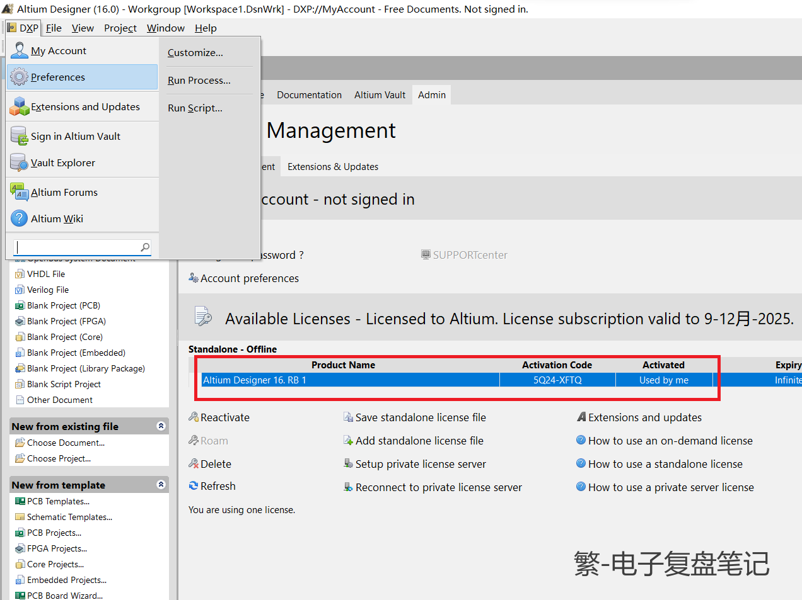Click the Activated column header
Viewport: 802px width, 600px height.
coord(664,365)
